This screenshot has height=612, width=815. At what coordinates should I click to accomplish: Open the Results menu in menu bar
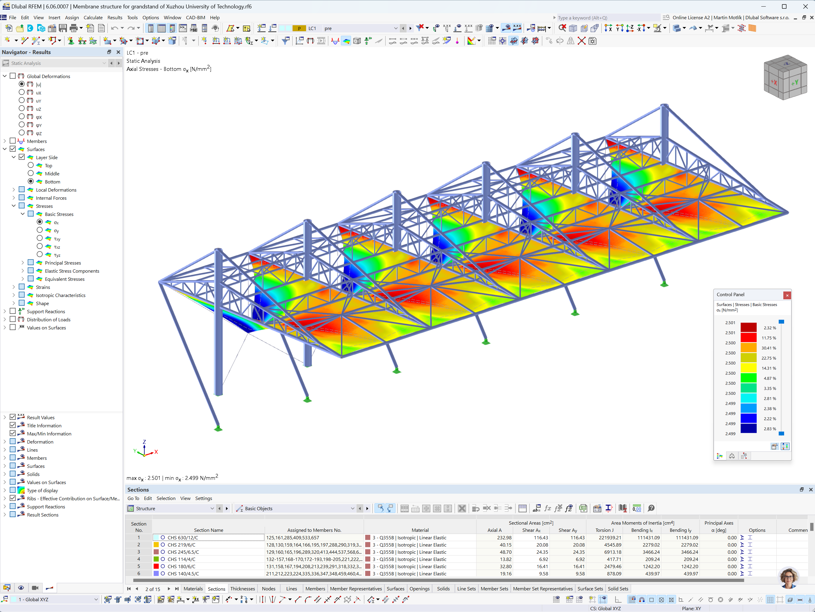coord(115,17)
